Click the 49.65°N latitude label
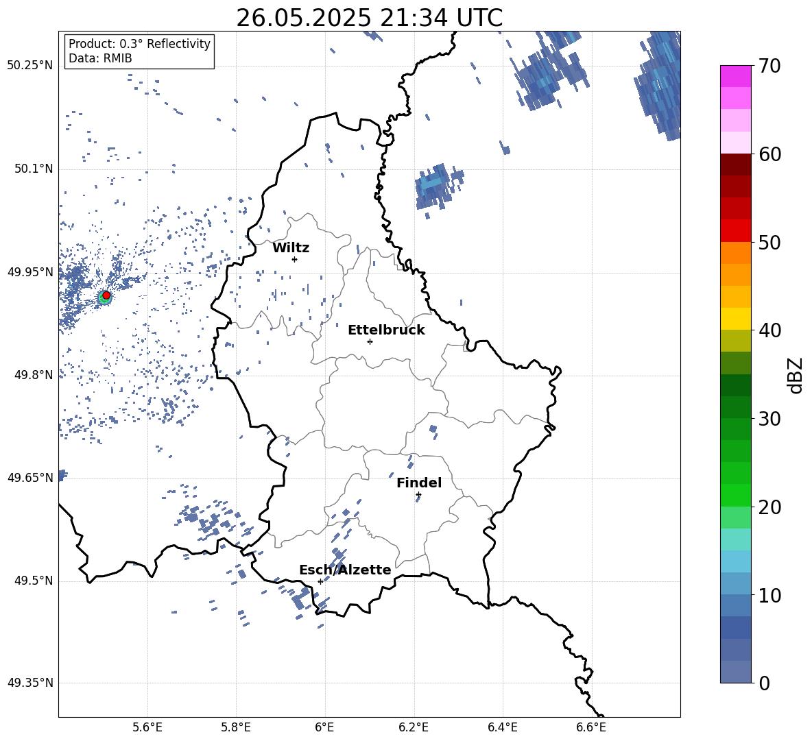Viewport: 812px width, 741px height. point(30,477)
